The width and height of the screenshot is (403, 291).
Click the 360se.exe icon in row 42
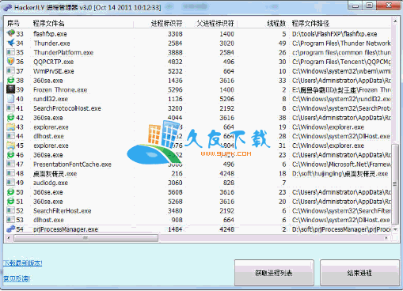click(10, 117)
